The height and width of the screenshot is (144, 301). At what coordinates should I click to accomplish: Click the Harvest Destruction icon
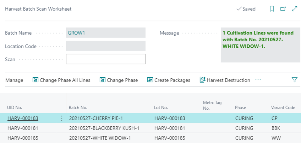[203, 80]
